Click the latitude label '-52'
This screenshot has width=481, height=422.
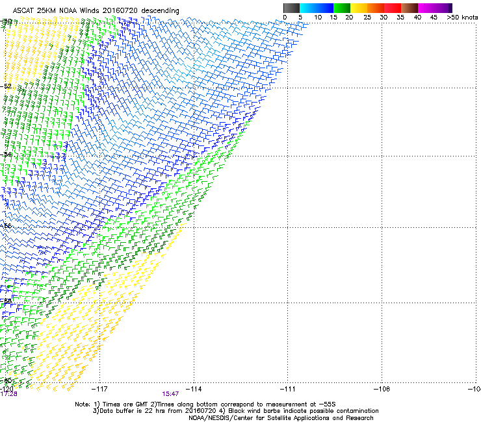click(x=6, y=86)
